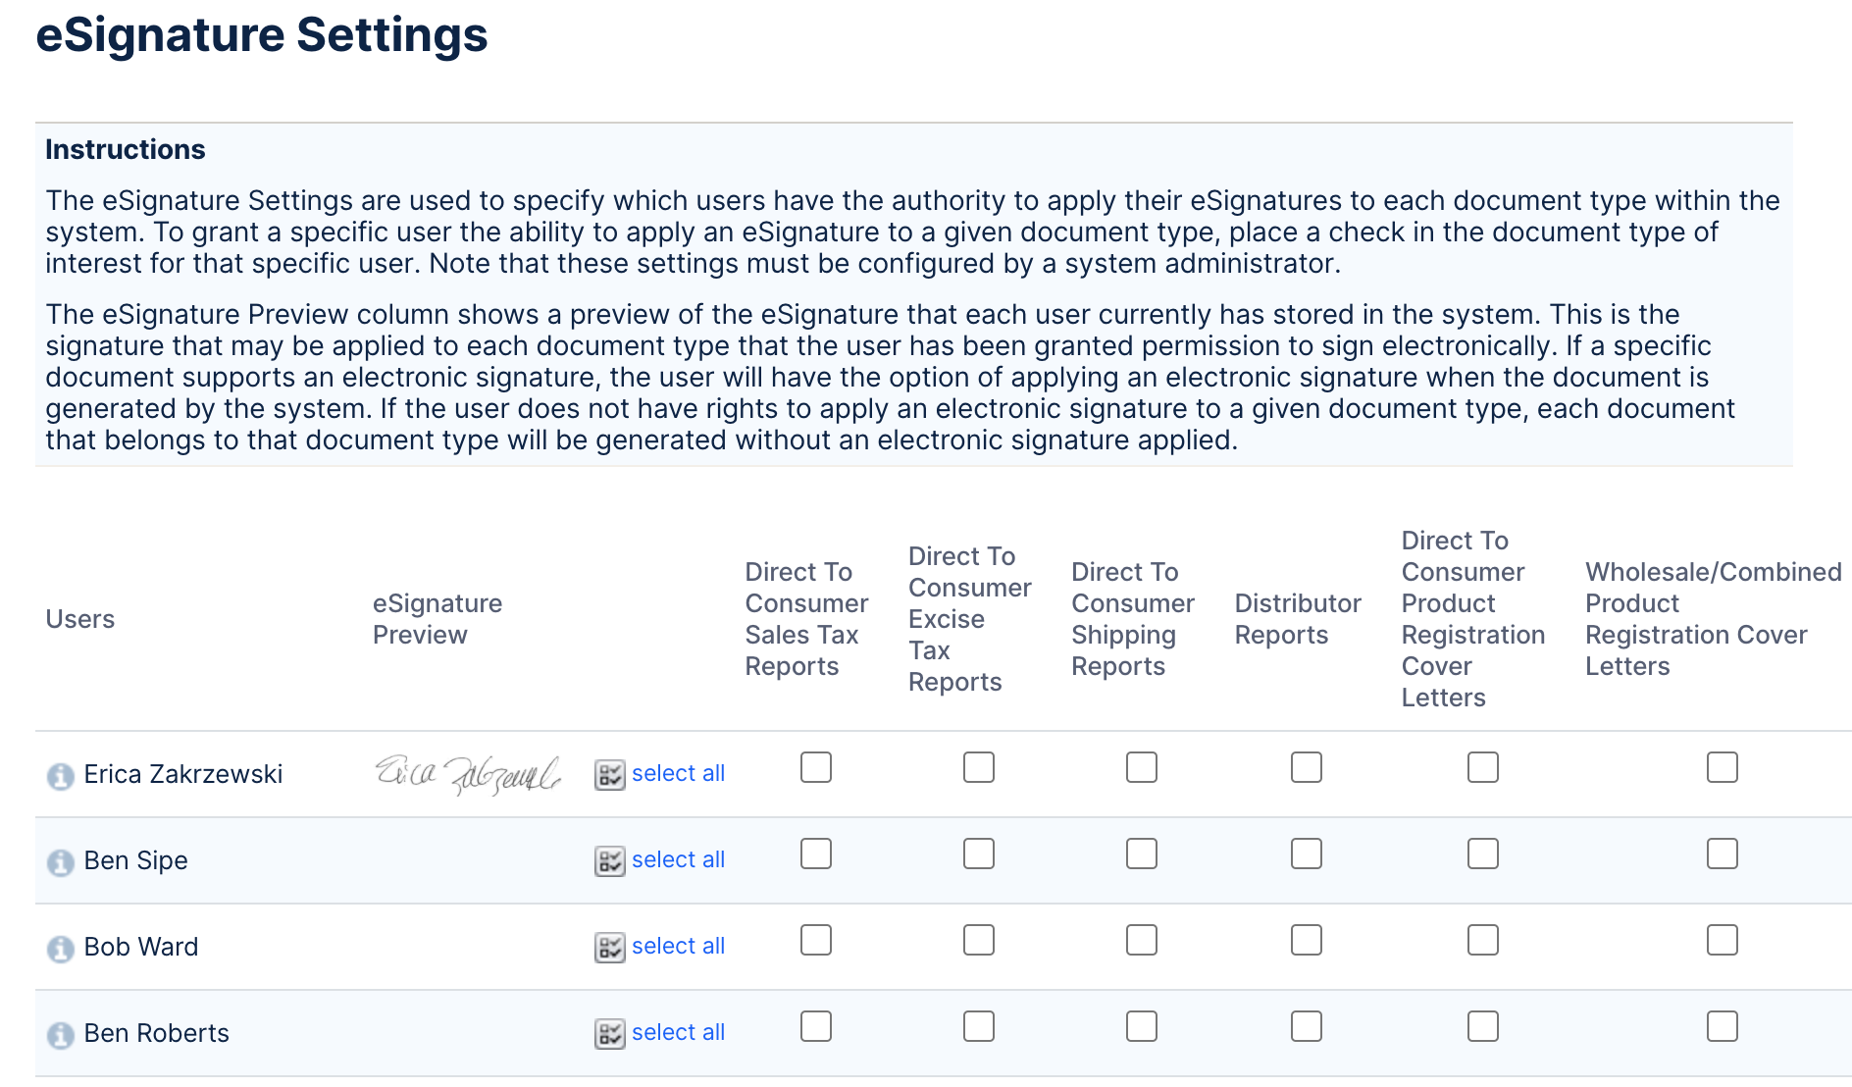
Task: Click info icon beside Erica Zakrzewski
Action: [60, 776]
